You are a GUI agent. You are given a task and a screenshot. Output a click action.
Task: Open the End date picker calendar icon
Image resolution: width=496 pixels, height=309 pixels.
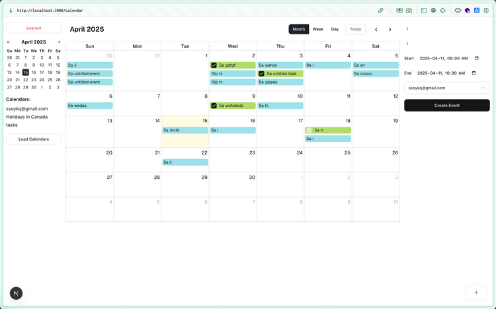pyautogui.click(x=475, y=73)
